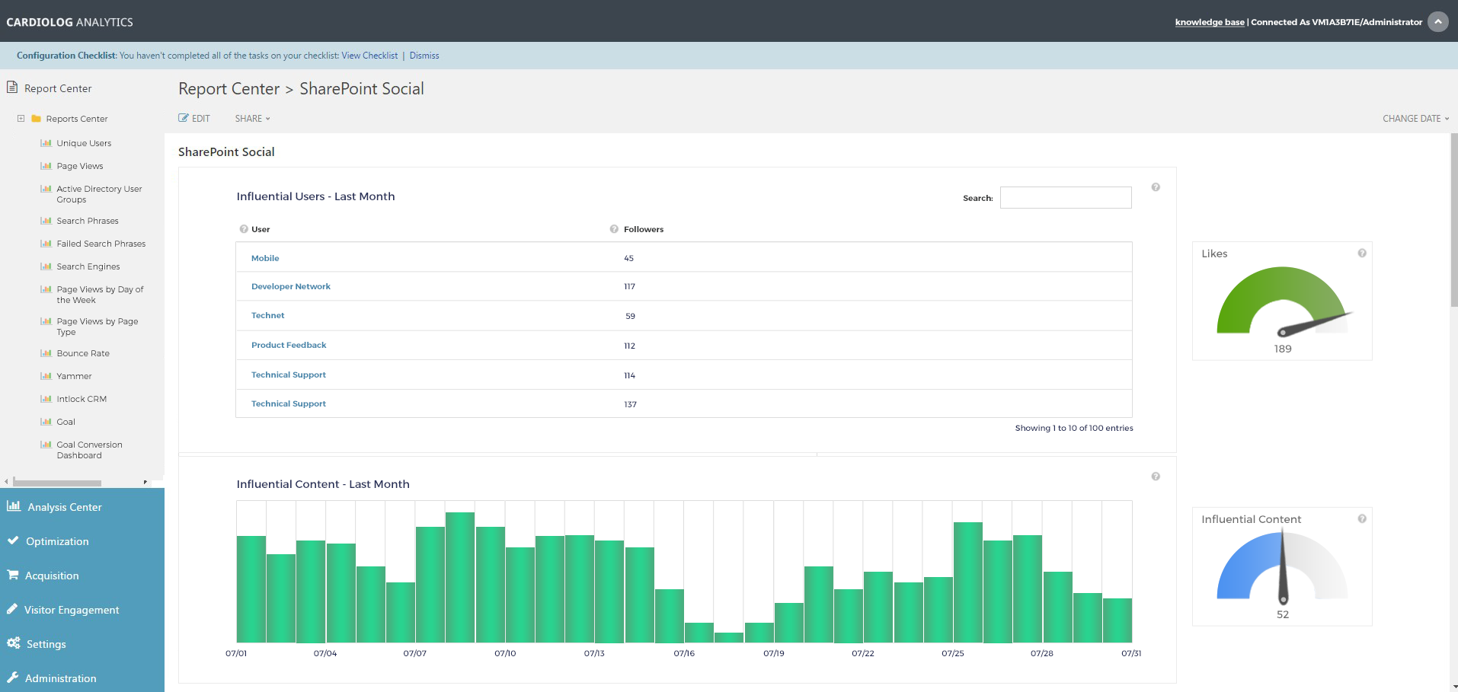Click the Unique Users report chart icon

pyautogui.click(x=46, y=143)
